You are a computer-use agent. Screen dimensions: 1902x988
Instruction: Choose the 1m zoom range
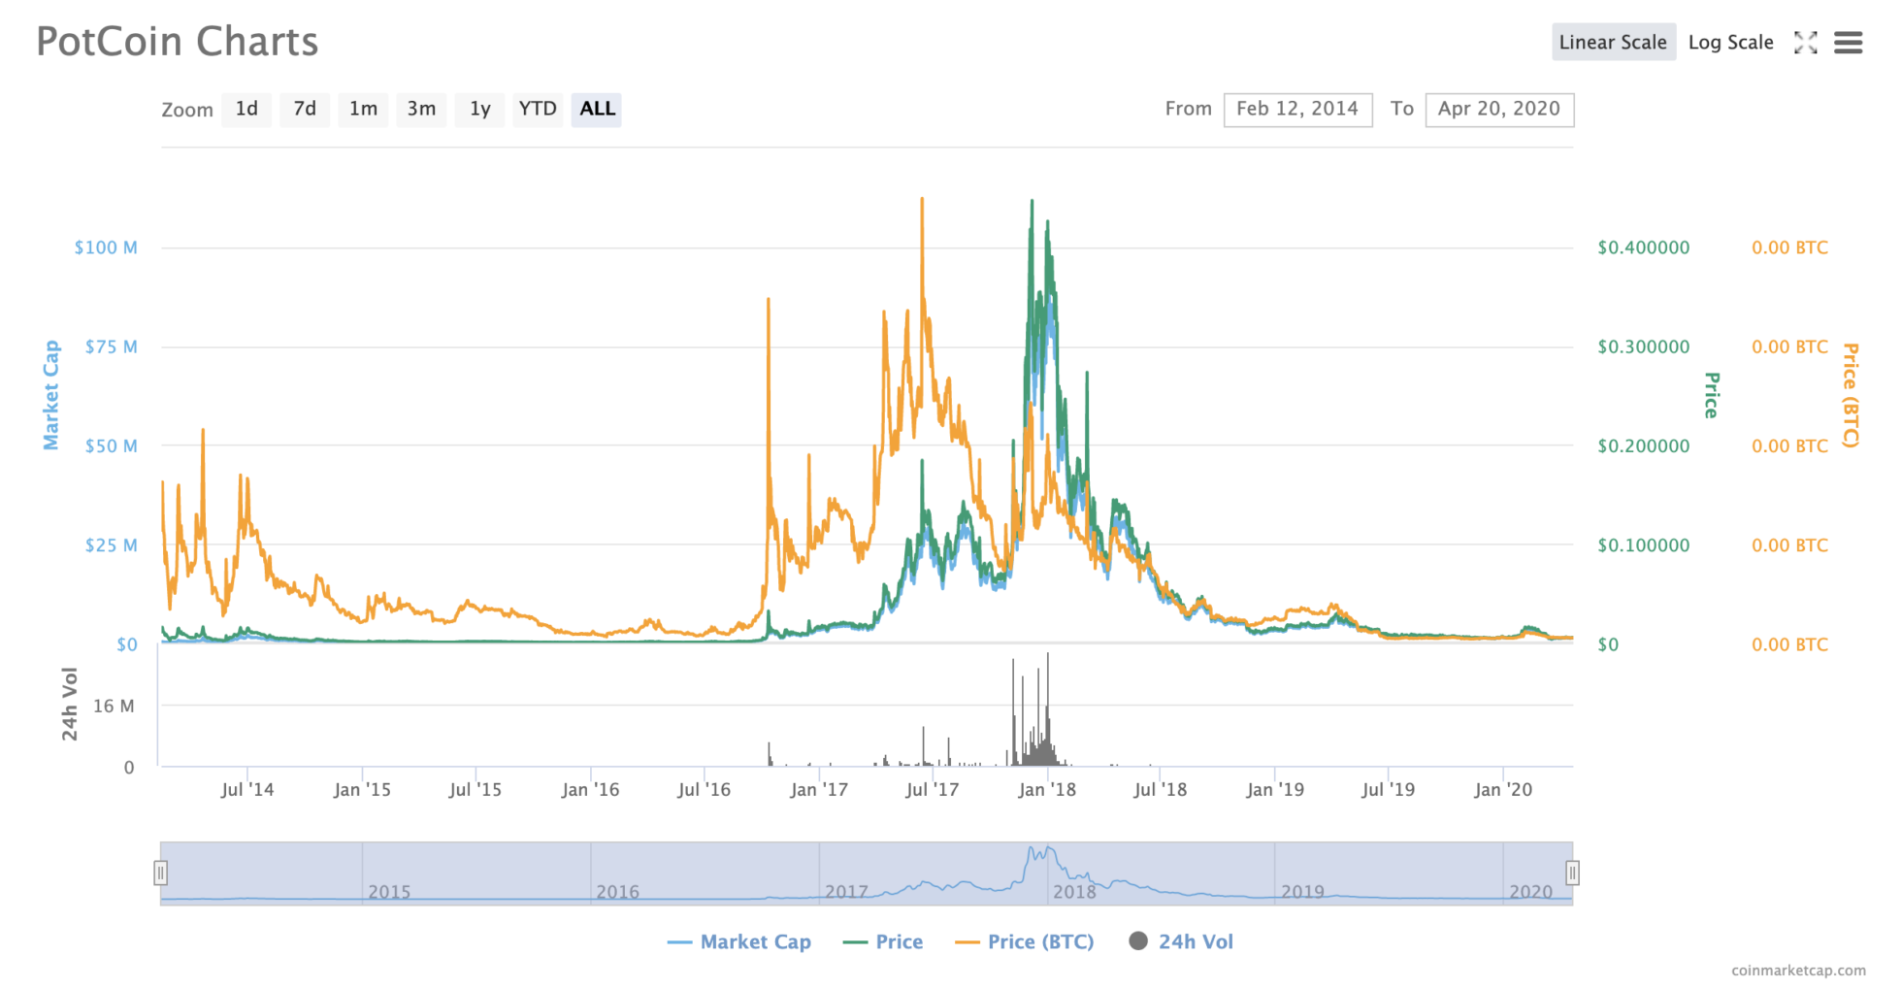[x=363, y=109]
